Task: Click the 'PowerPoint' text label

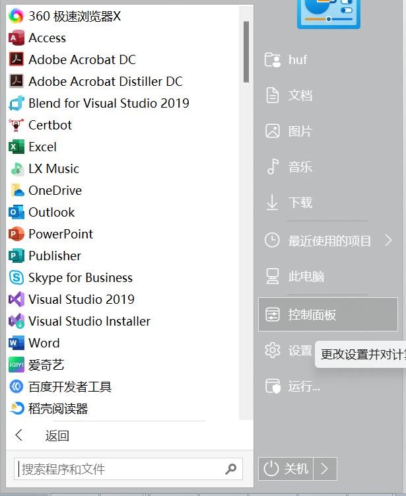Action: (61, 234)
